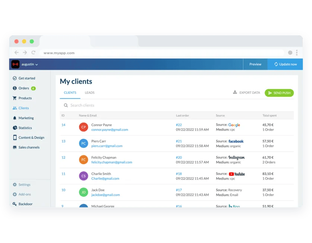This screenshot has width=312, height=243.
Task: Open the Orders section icon
Action: 14,88
